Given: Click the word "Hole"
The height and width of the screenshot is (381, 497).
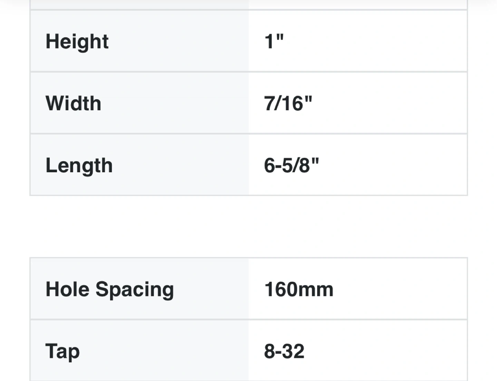Looking at the screenshot, I should coord(68,289).
